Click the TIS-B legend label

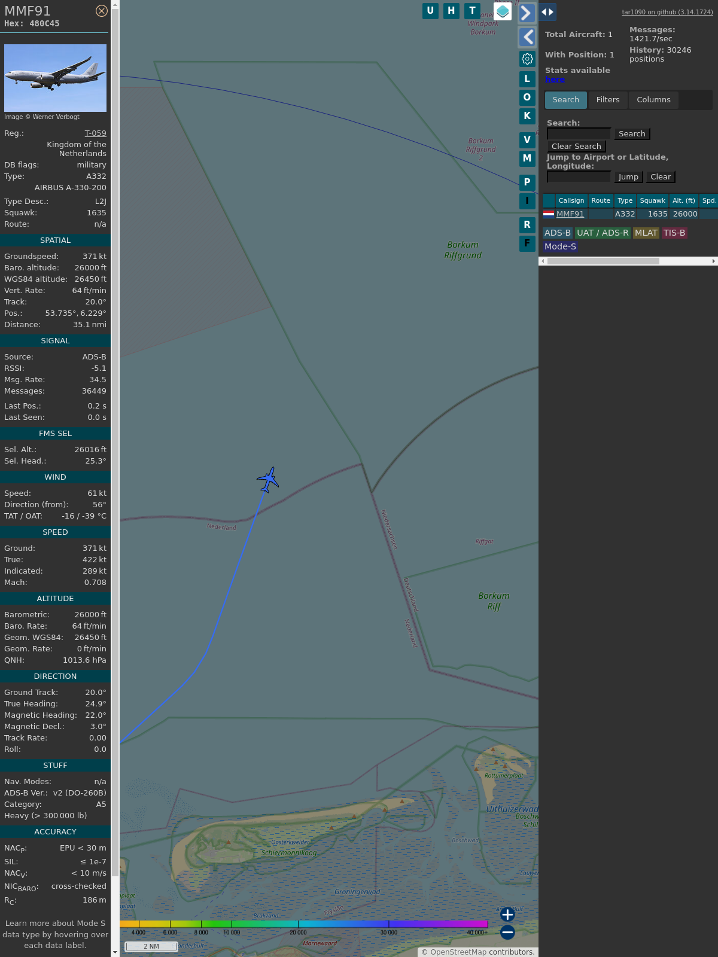[x=674, y=233]
